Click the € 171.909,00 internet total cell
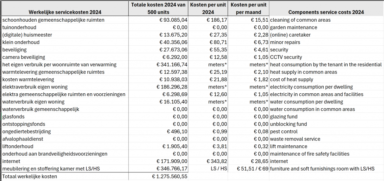 [158, 162]
